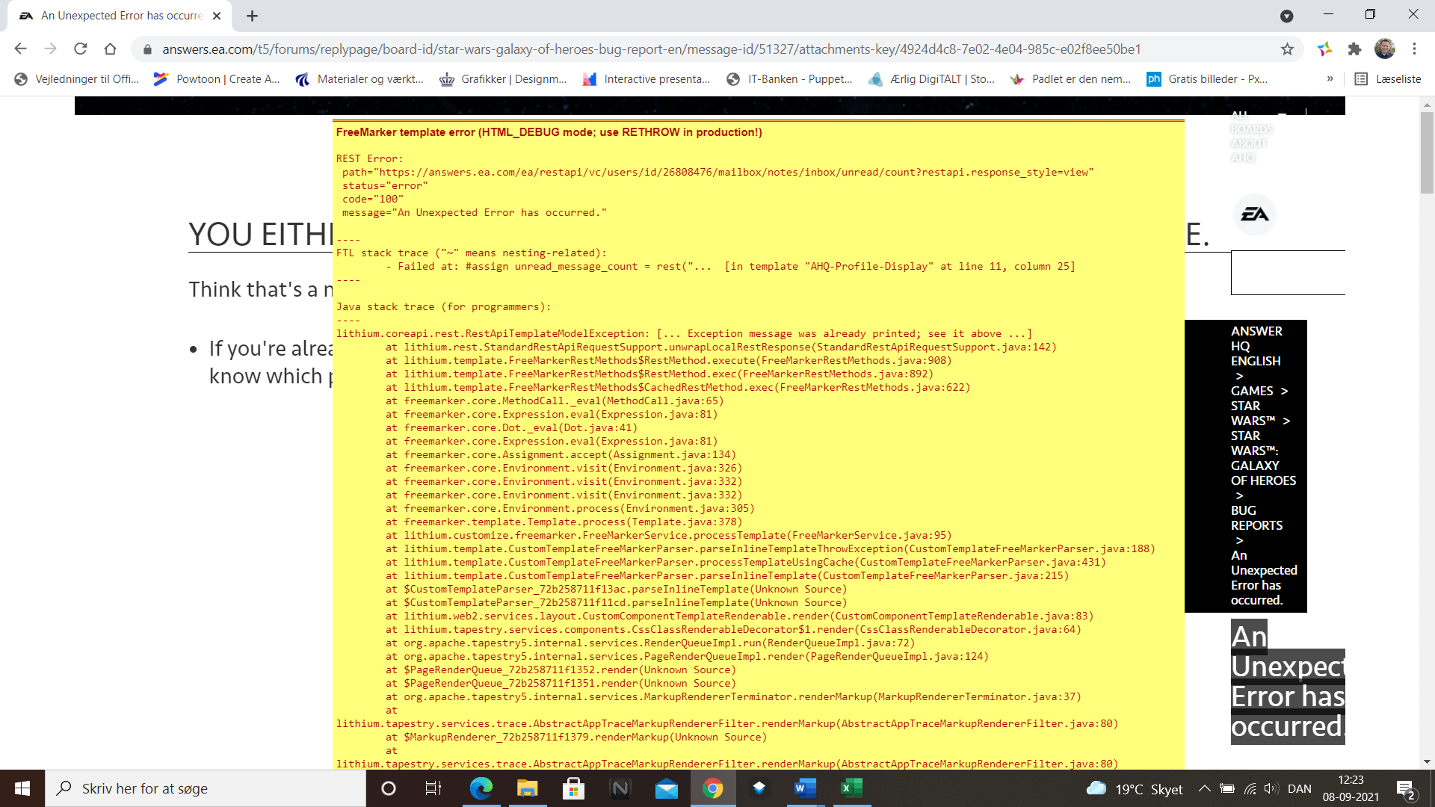Click the taskbar search field
Viewport: 1435px width, 807px height.
pyautogui.click(x=206, y=788)
